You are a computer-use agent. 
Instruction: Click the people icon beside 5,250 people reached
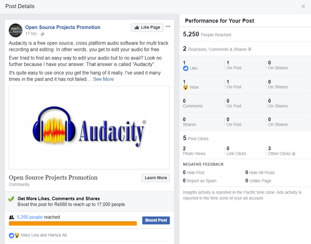12,218
